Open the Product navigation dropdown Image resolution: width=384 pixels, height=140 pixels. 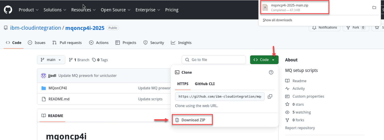click(29, 10)
